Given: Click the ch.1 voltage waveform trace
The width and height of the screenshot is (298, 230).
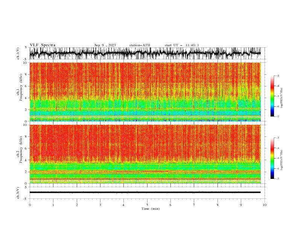Looking at the screenshot, I should [x=145, y=53].
